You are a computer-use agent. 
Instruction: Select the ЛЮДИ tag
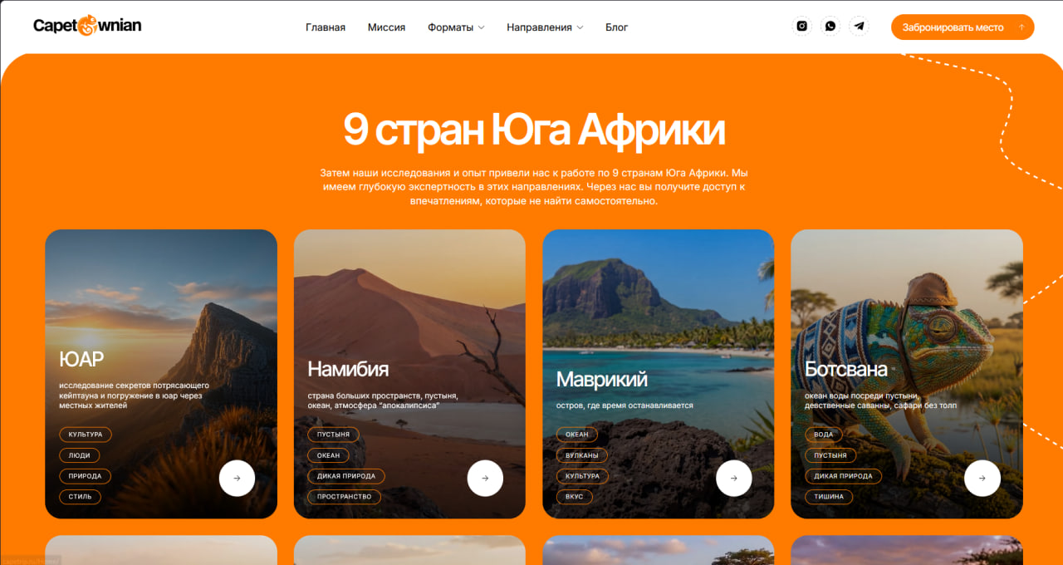point(80,455)
